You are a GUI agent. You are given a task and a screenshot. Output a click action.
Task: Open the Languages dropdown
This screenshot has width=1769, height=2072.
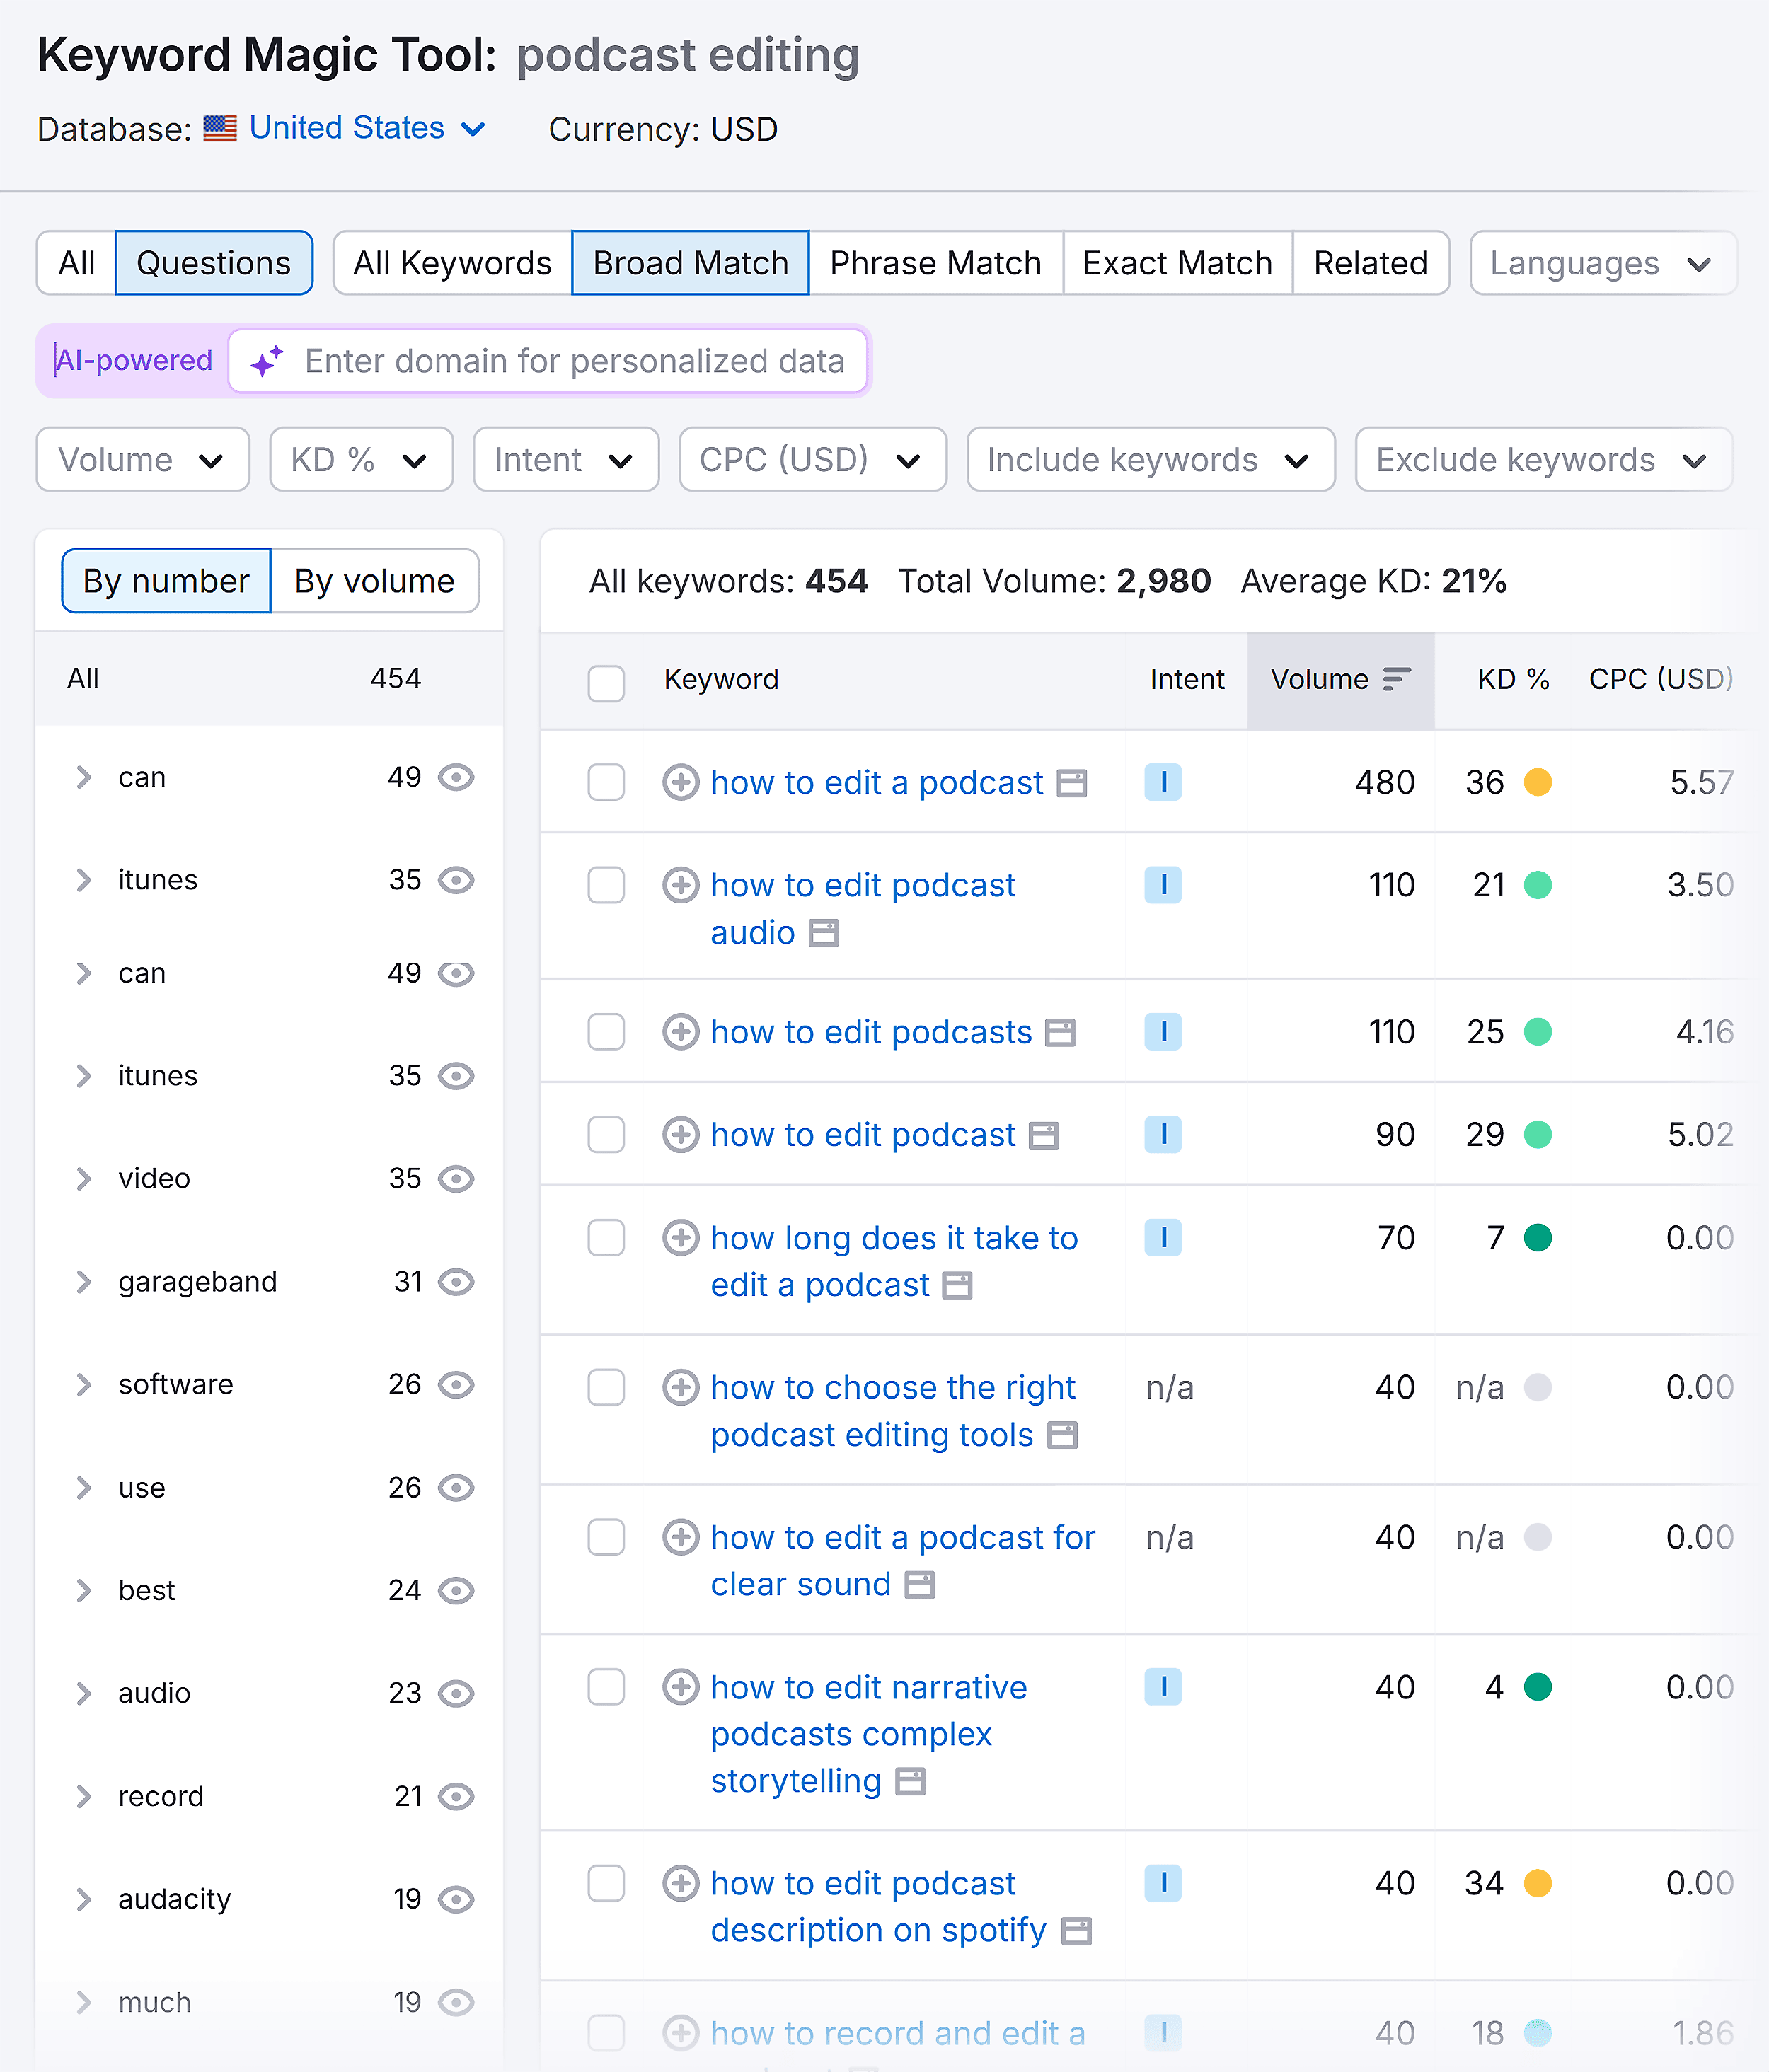(x=1601, y=263)
